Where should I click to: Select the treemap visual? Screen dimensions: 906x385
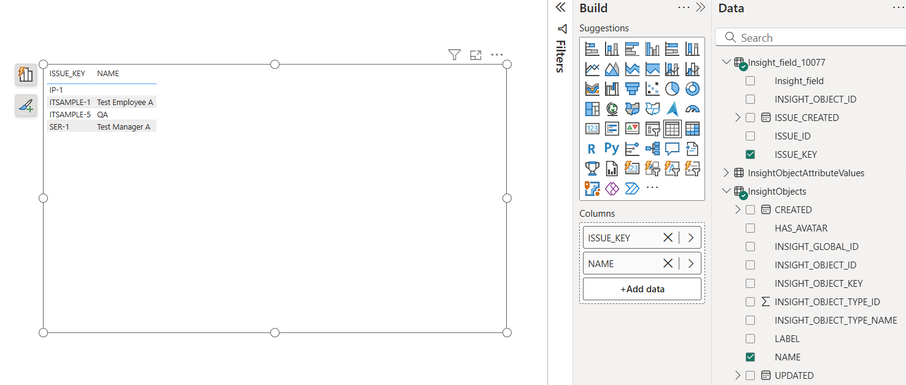click(x=592, y=109)
